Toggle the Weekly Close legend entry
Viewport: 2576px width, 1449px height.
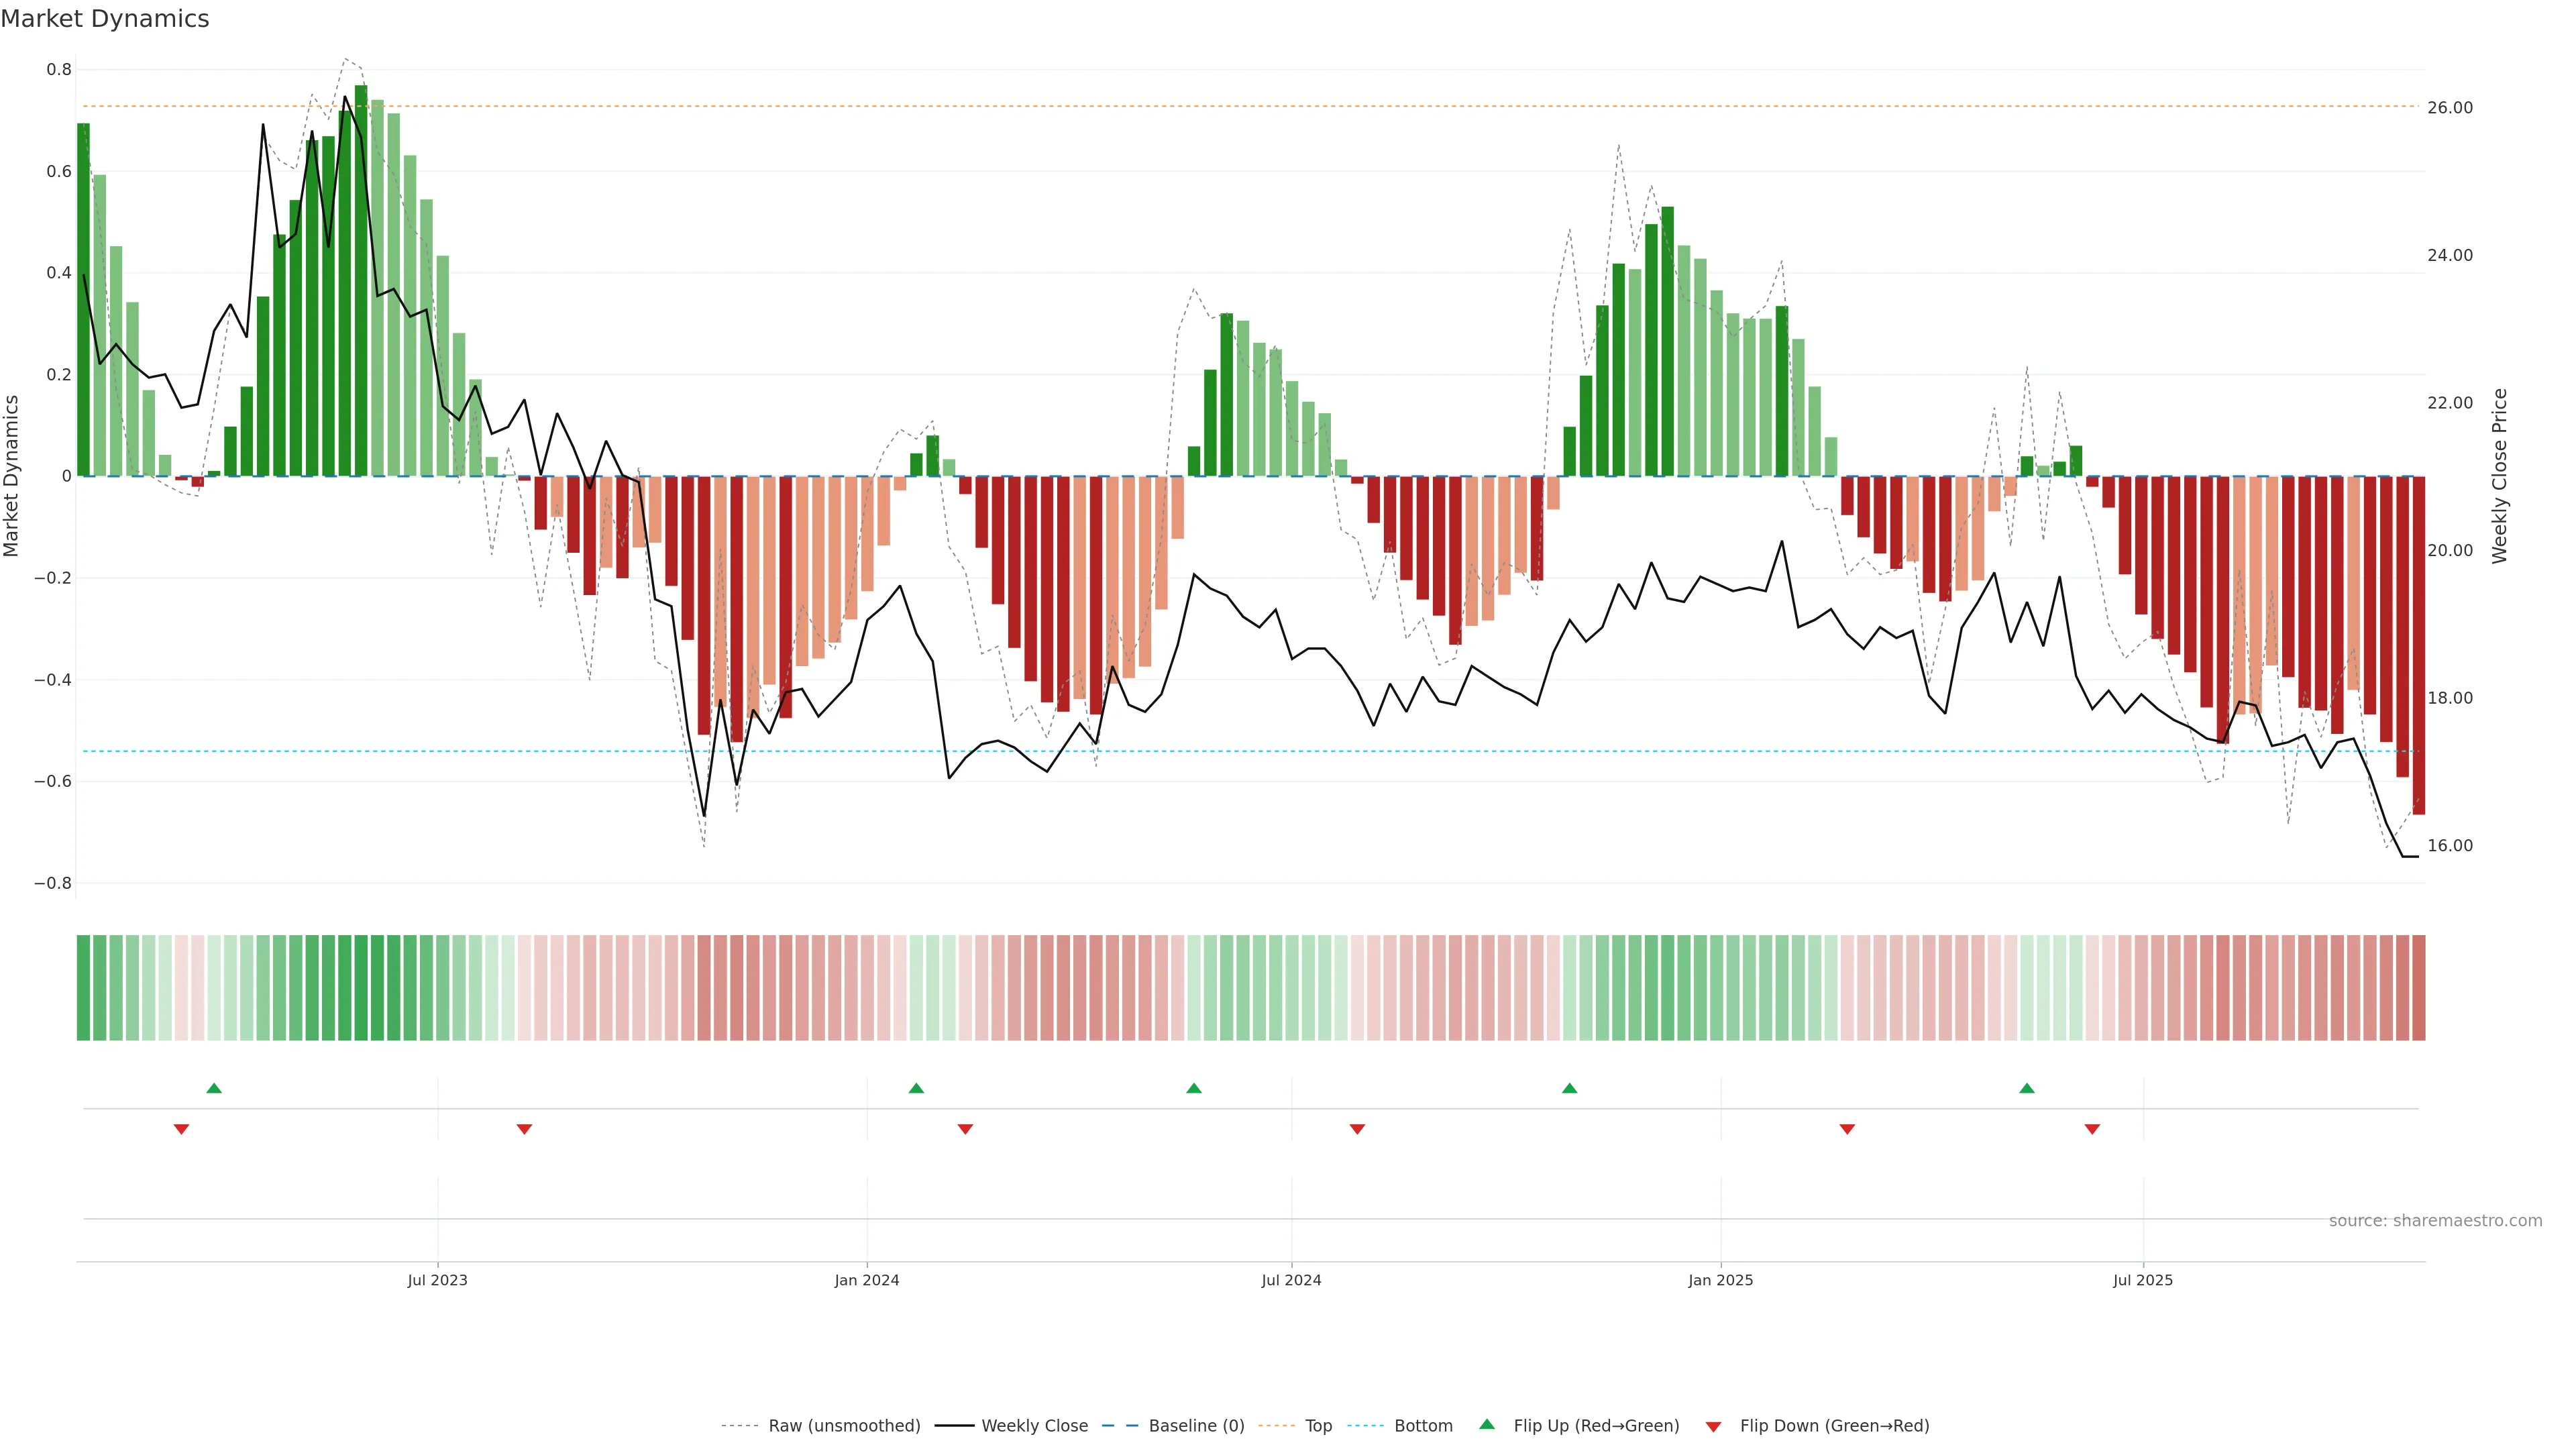pos(1034,1426)
